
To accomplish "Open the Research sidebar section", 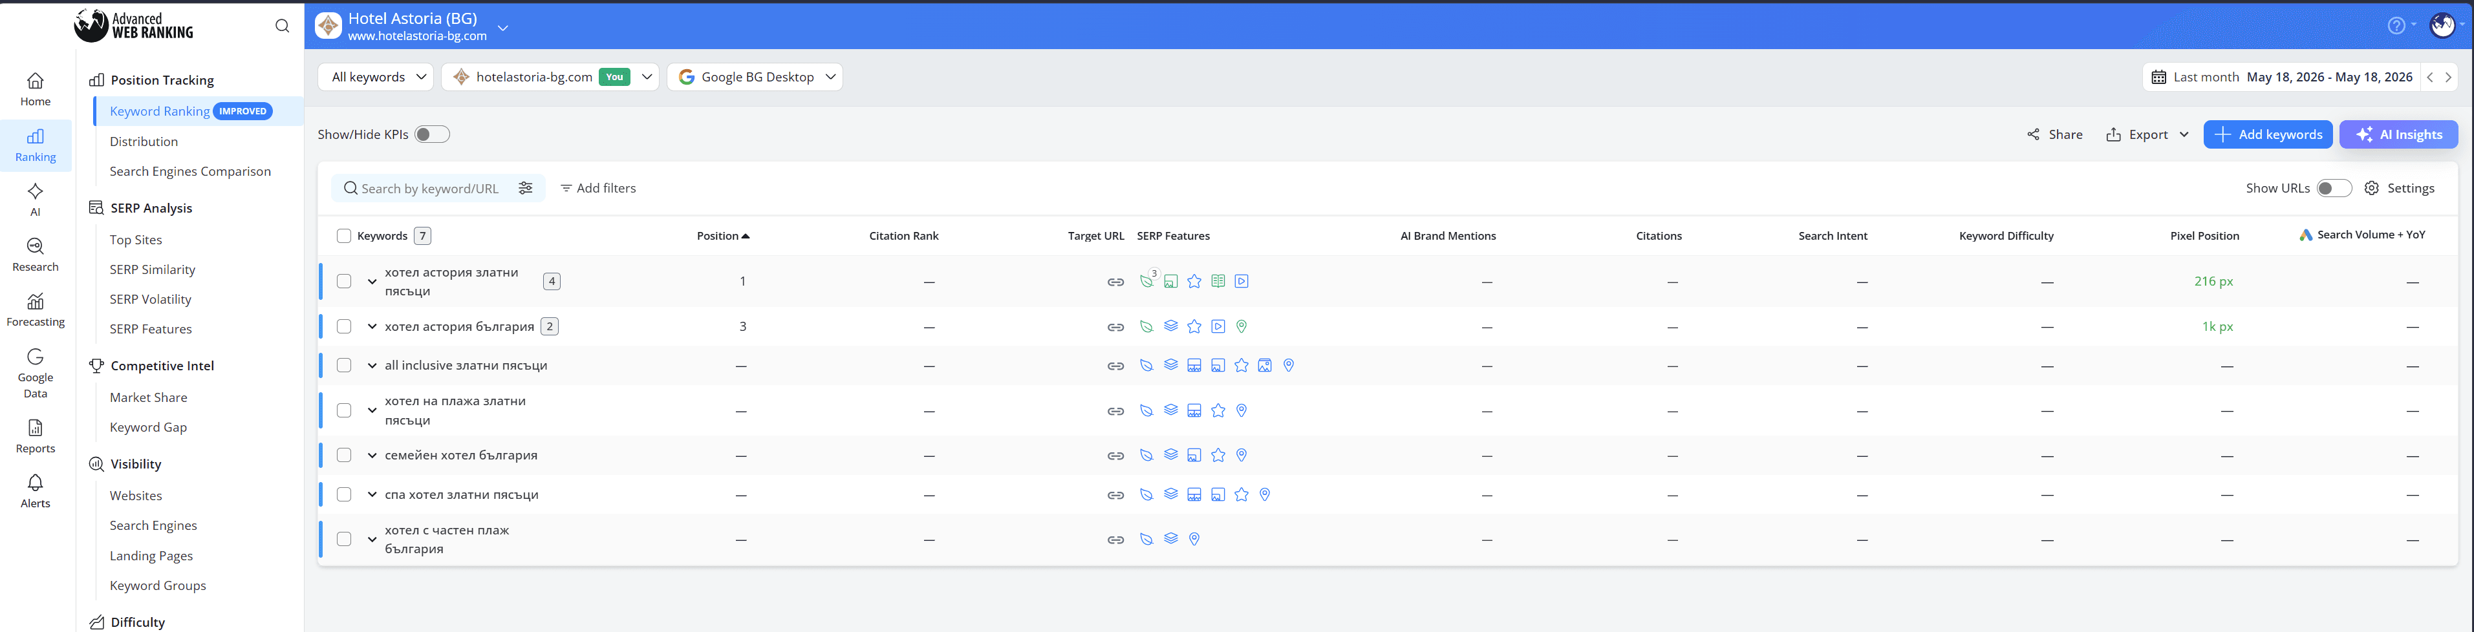I will click(36, 255).
